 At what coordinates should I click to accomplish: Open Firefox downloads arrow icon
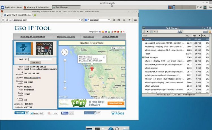click(x=124, y=20)
